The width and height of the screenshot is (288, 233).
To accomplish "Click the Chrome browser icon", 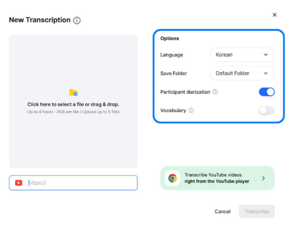I will pyautogui.click(x=172, y=178).
